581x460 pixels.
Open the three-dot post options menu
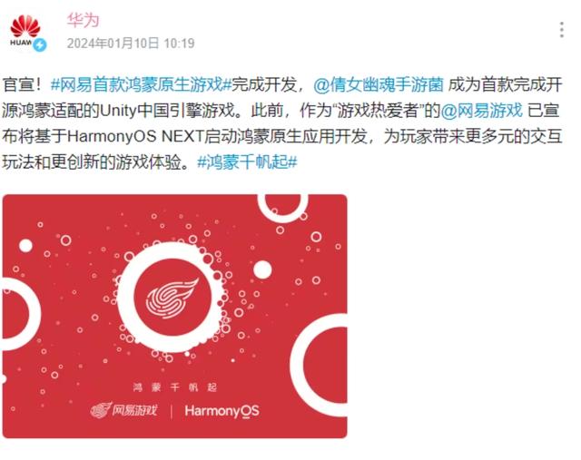click(562, 30)
